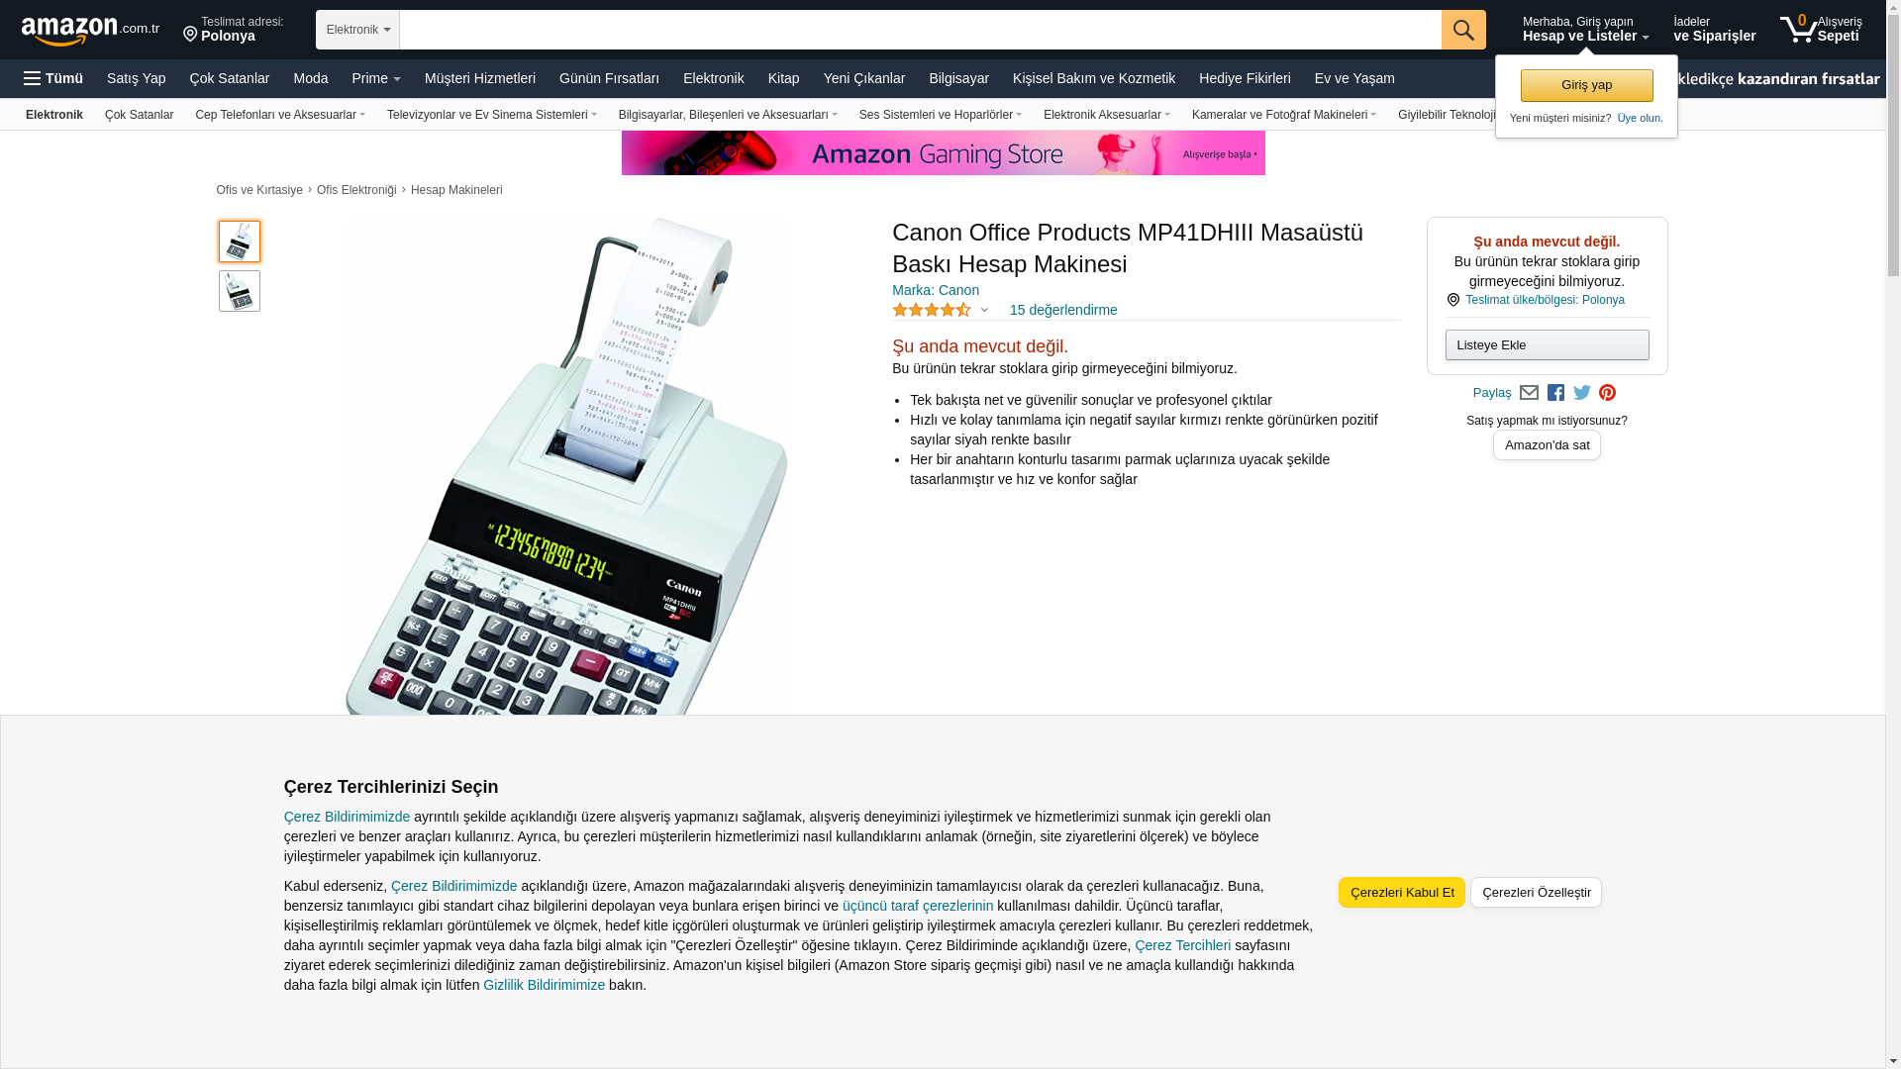Open the Amazon.com.tr home logo
Viewport: 1901px width, 1069px height.
(90, 31)
